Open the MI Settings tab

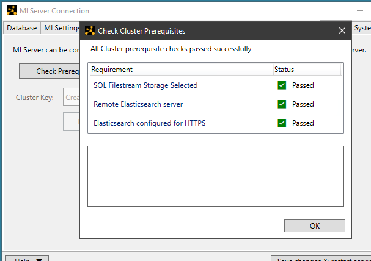61,28
